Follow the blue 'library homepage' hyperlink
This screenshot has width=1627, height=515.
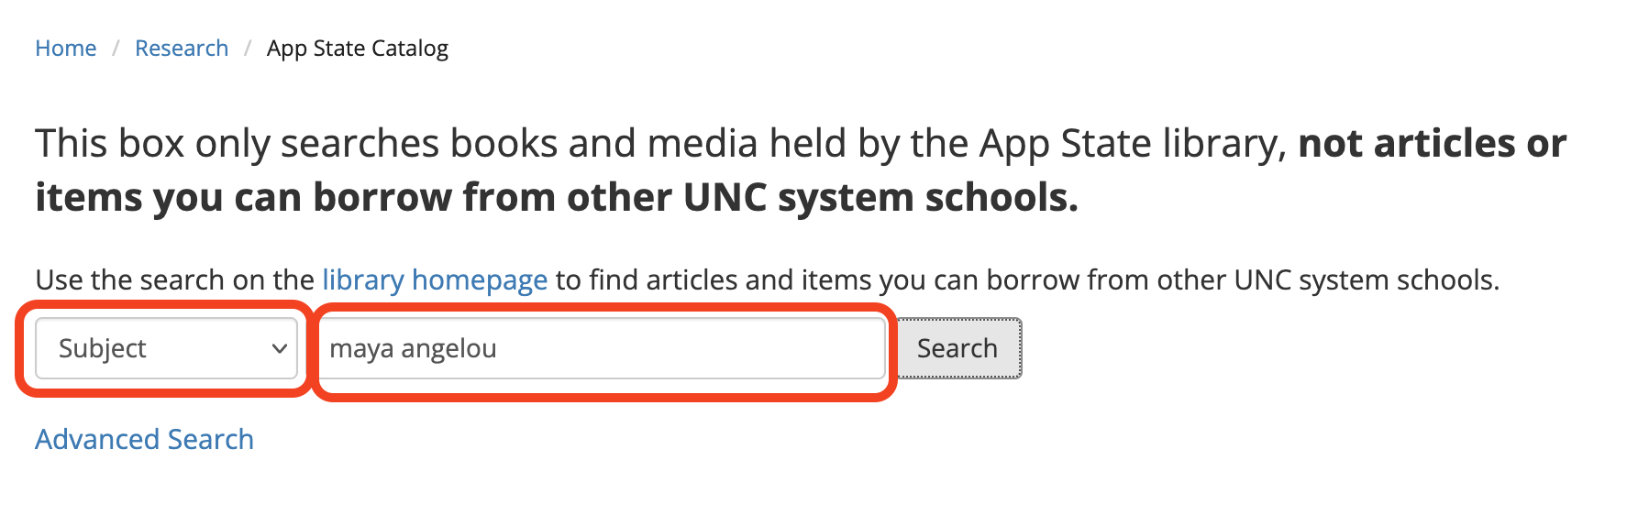click(x=435, y=279)
